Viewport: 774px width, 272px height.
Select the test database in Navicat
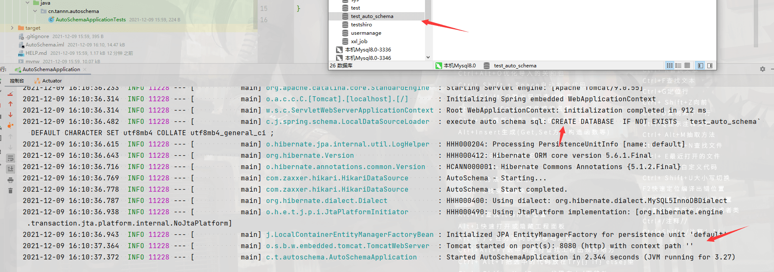tap(355, 8)
